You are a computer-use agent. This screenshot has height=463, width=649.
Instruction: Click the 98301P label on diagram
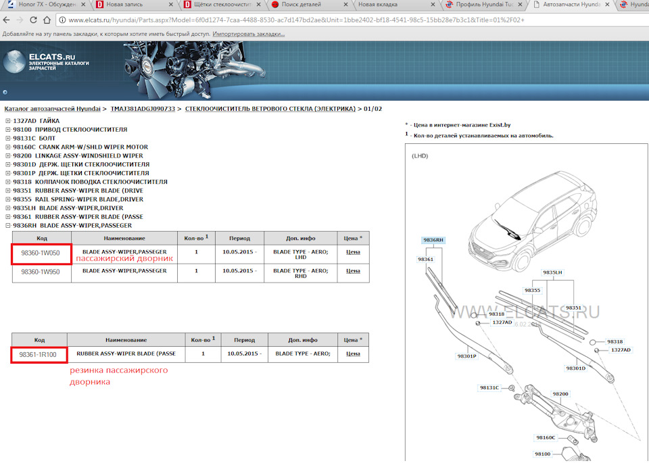pyautogui.click(x=467, y=356)
